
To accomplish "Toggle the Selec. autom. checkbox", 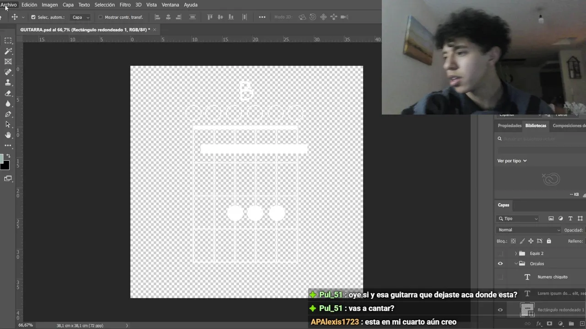I will coord(33,17).
